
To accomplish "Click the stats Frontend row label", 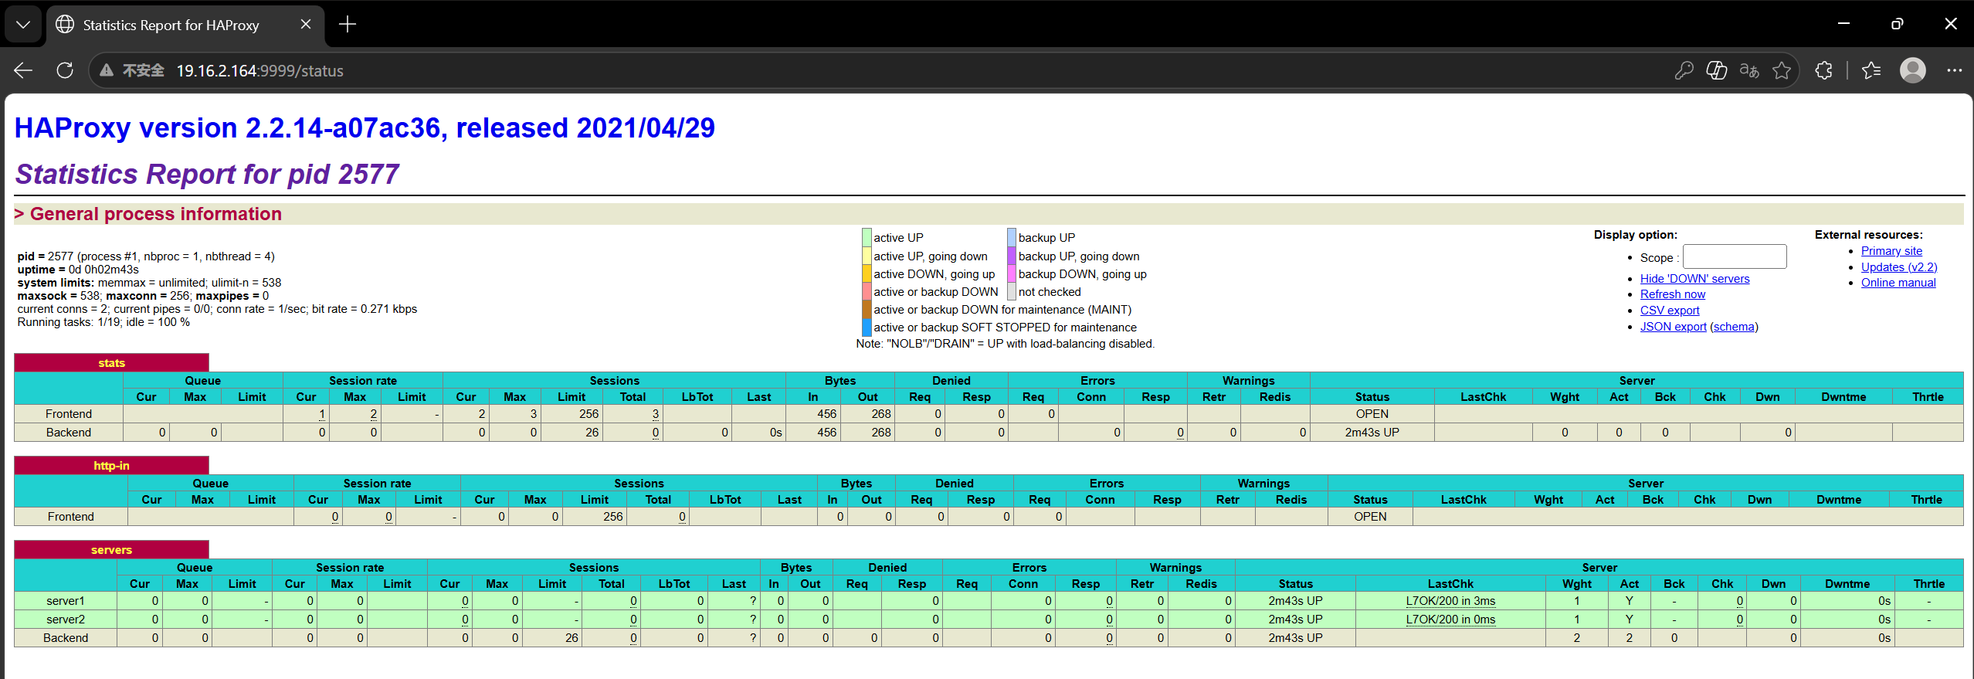I will (x=69, y=414).
